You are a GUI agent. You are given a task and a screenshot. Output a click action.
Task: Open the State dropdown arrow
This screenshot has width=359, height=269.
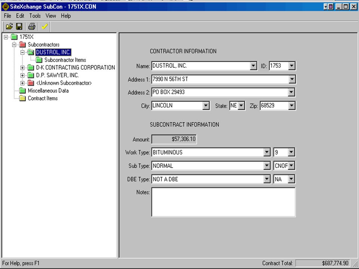(x=241, y=106)
